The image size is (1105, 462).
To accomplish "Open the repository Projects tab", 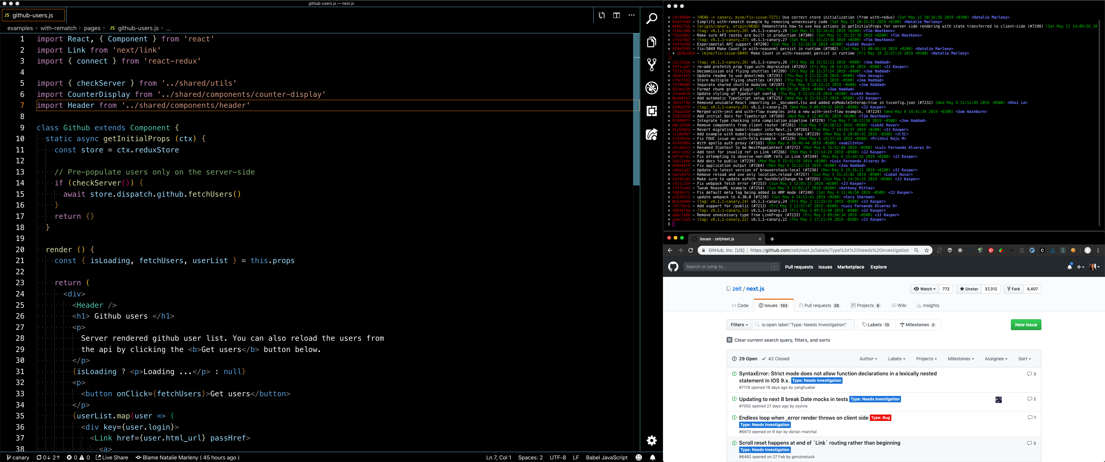I will click(866, 305).
